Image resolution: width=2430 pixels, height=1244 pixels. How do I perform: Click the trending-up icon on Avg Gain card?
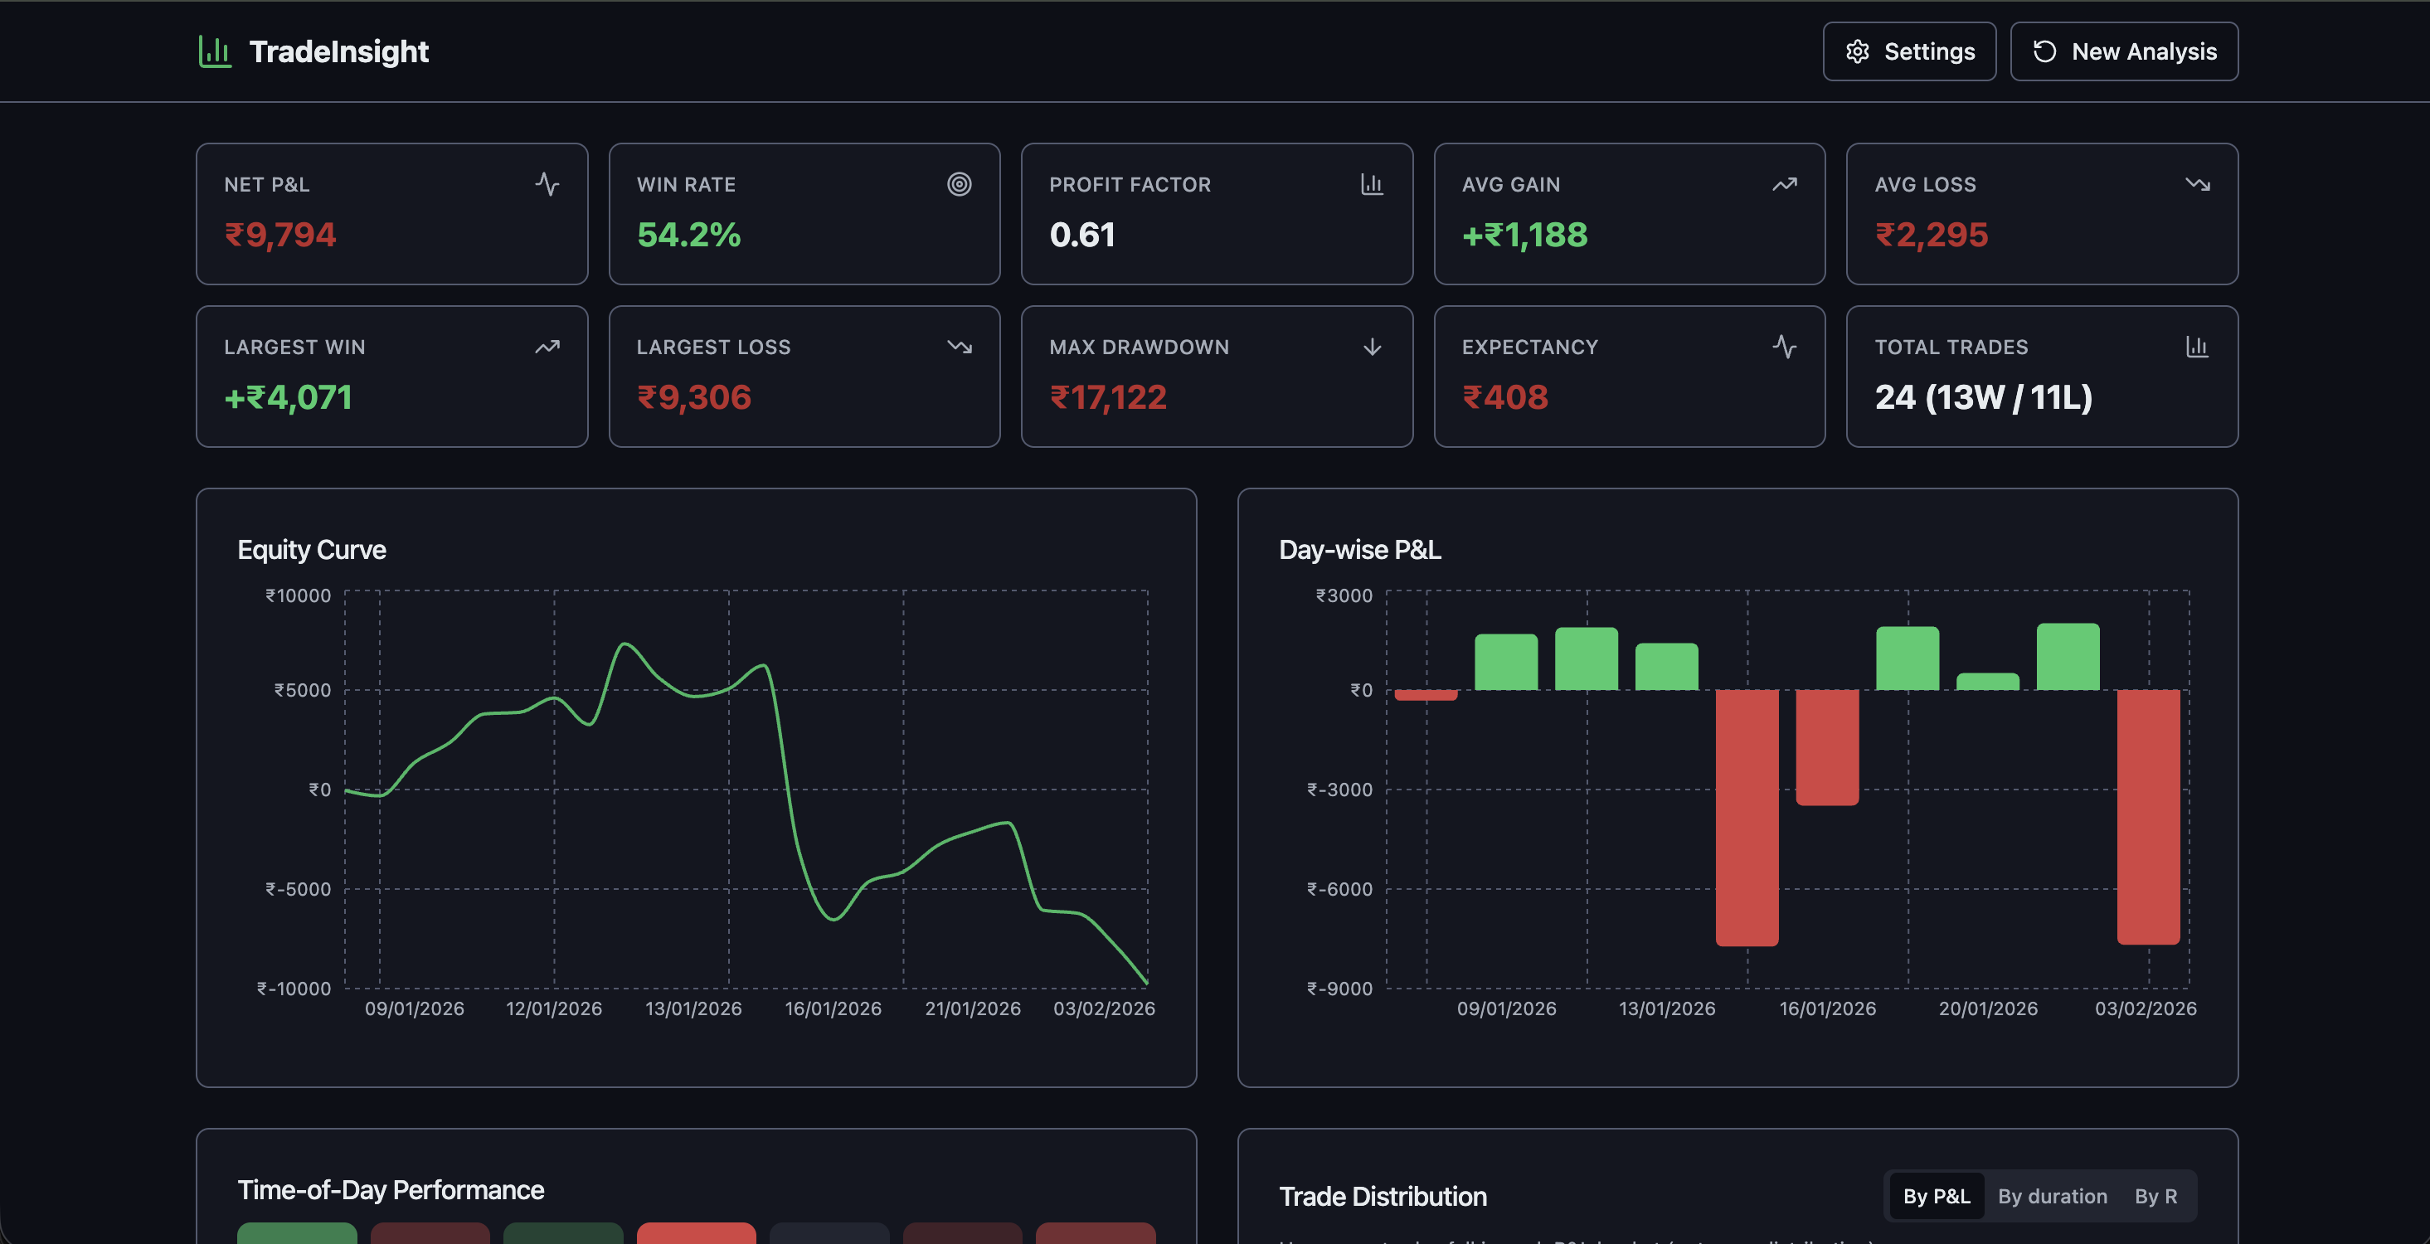(1785, 185)
